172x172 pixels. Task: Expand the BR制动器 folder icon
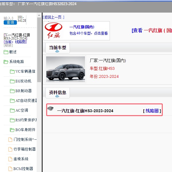[12, 91]
